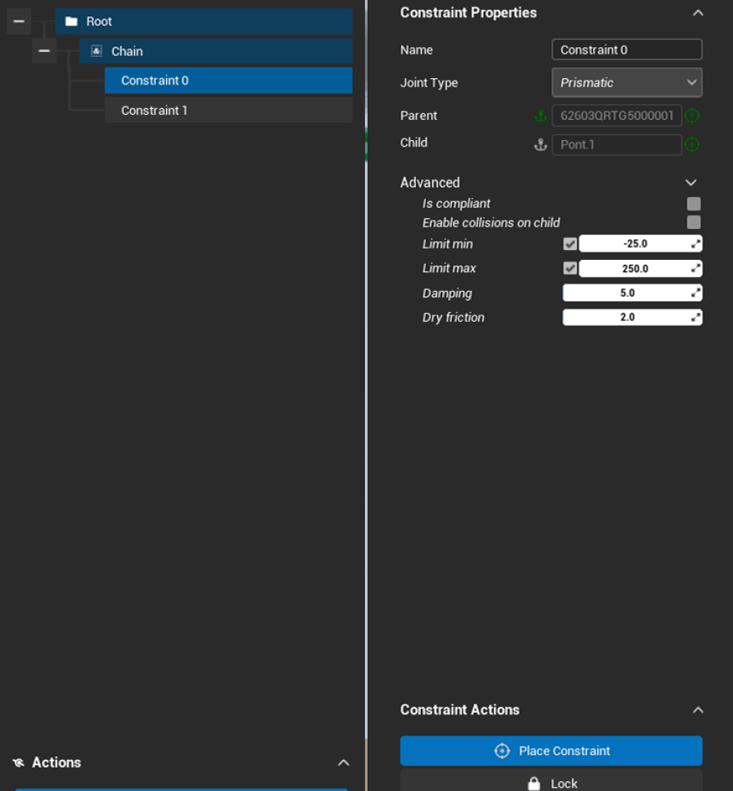Toggle Enable collisions on child checkbox
Viewport: 733px width, 791px height.
click(x=694, y=222)
